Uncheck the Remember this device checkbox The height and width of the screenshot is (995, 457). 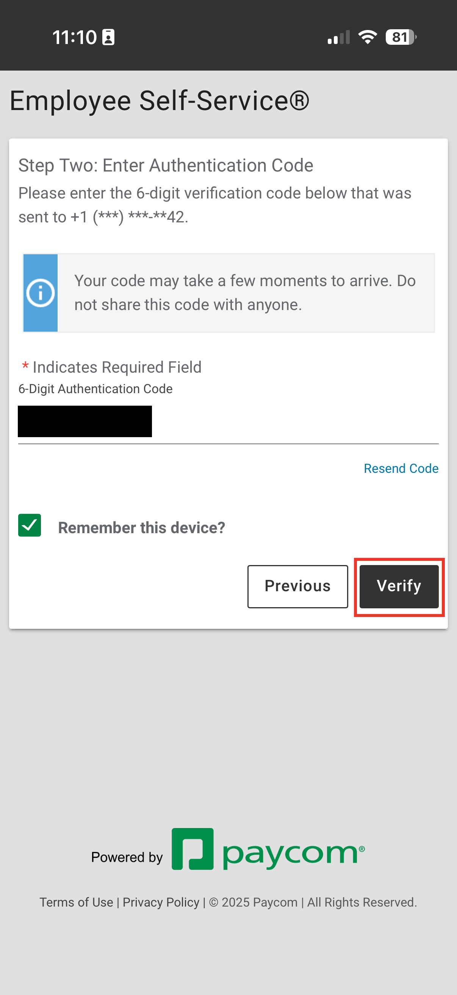30,525
